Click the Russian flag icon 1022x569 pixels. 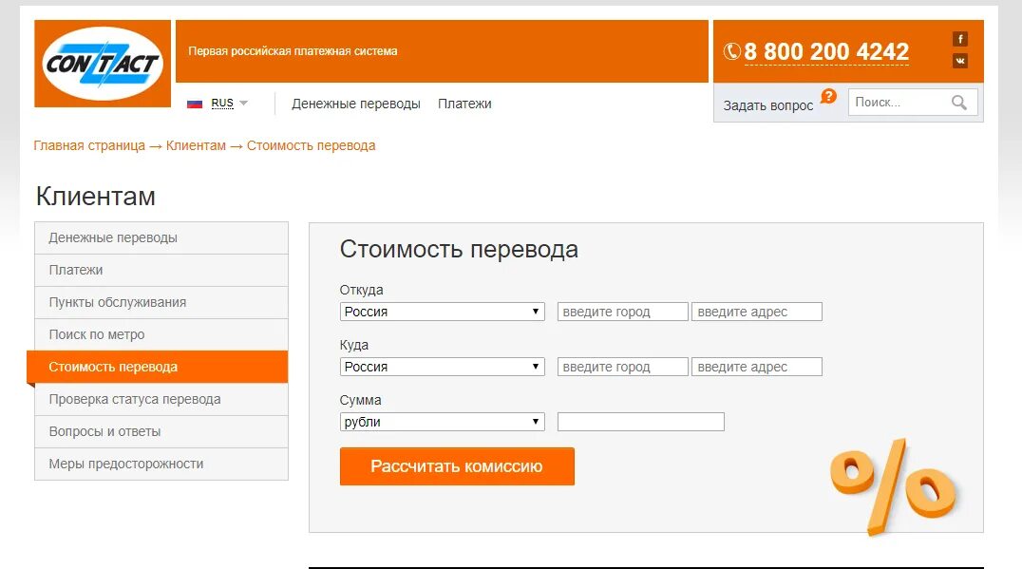click(x=194, y=104)
